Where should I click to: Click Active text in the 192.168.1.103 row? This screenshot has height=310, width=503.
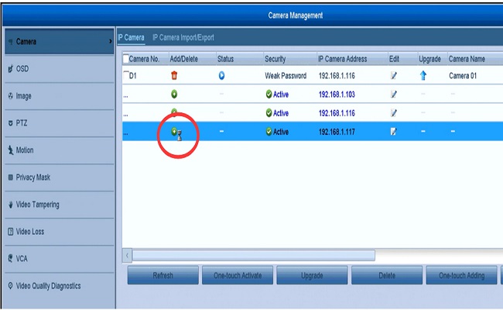pyautogui.click(x=281, y=95)
